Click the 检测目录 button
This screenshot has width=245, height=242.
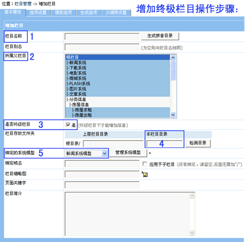point(198,143)
